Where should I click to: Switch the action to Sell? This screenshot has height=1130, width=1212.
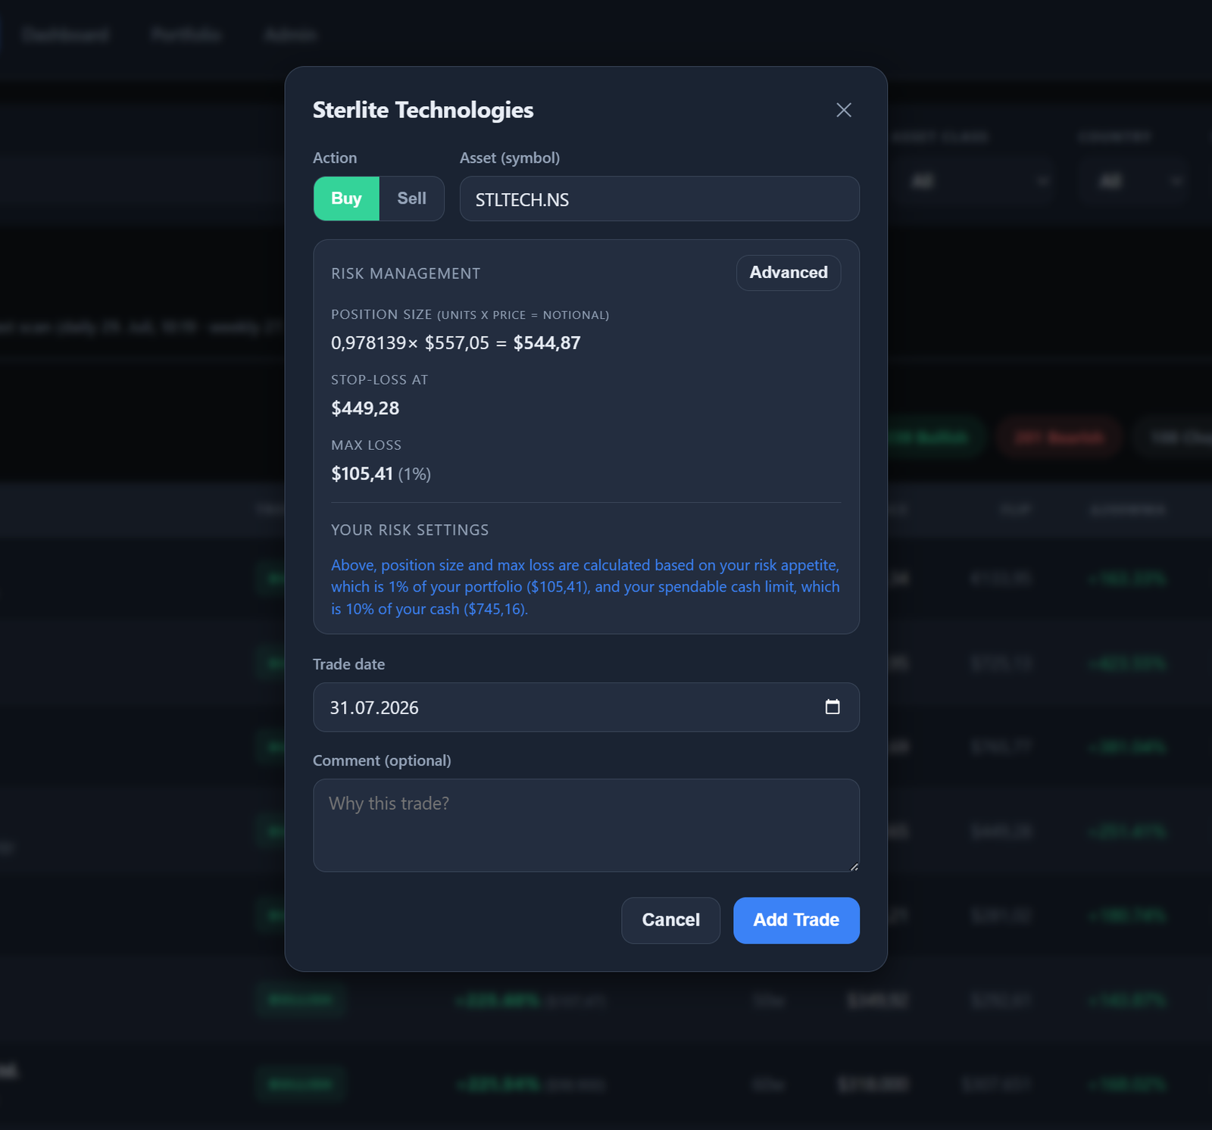(x=411, y=198)
